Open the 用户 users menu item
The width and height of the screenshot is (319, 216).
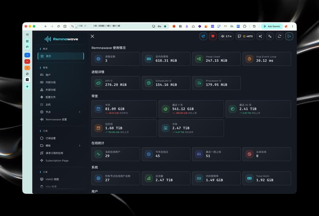click(61, 75)
